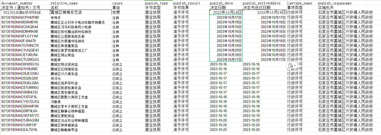Click the lawtype_name header cell
Viewport: 381px width, 135px height.
pyautogui.click(x=299, y=3)
